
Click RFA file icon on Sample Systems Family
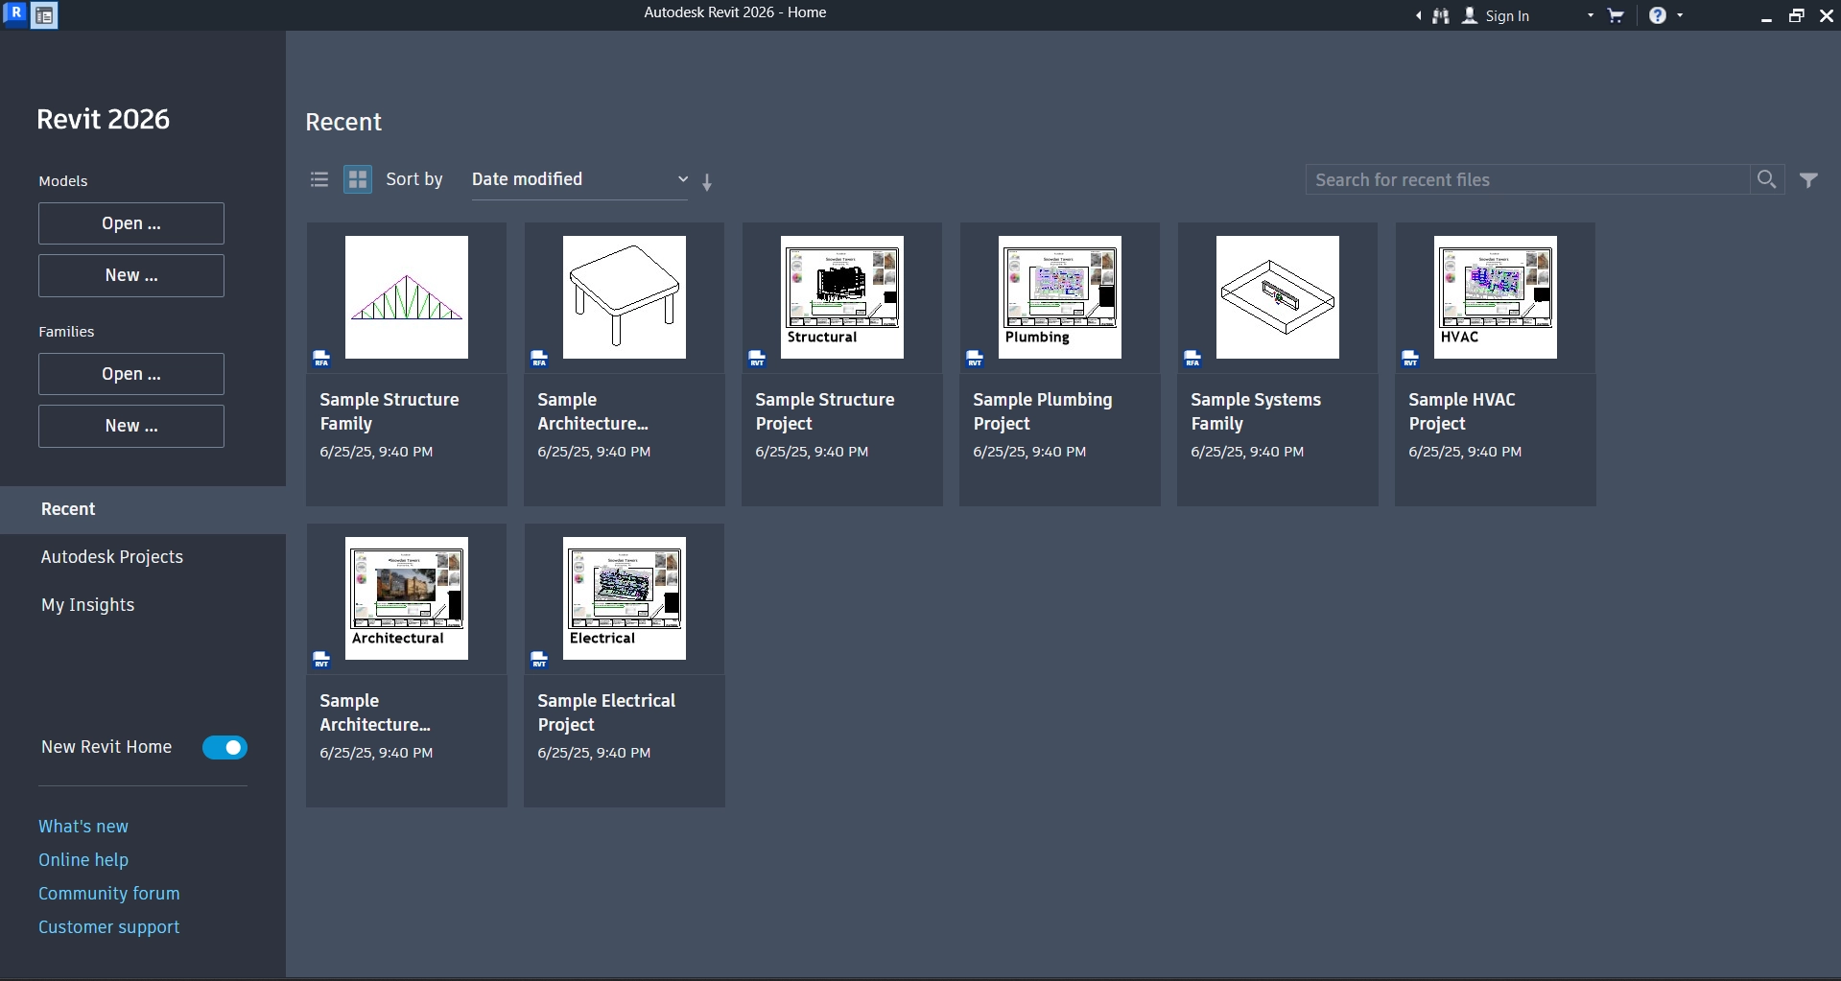tap(1192, 359)
